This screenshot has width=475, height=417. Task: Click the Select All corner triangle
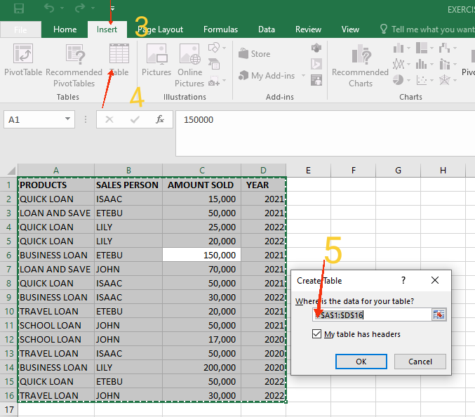pyautogui.click(x=11, y=171)
